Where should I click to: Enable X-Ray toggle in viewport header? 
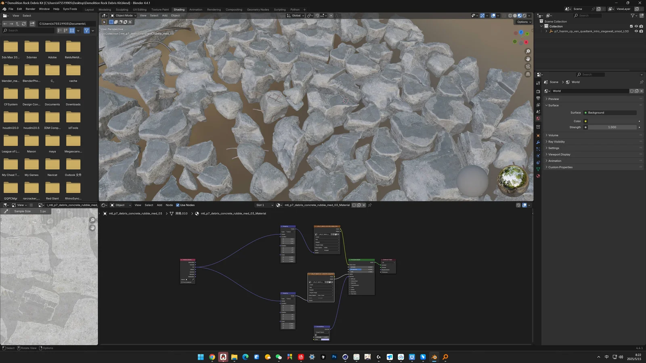[x=505, y=15]
